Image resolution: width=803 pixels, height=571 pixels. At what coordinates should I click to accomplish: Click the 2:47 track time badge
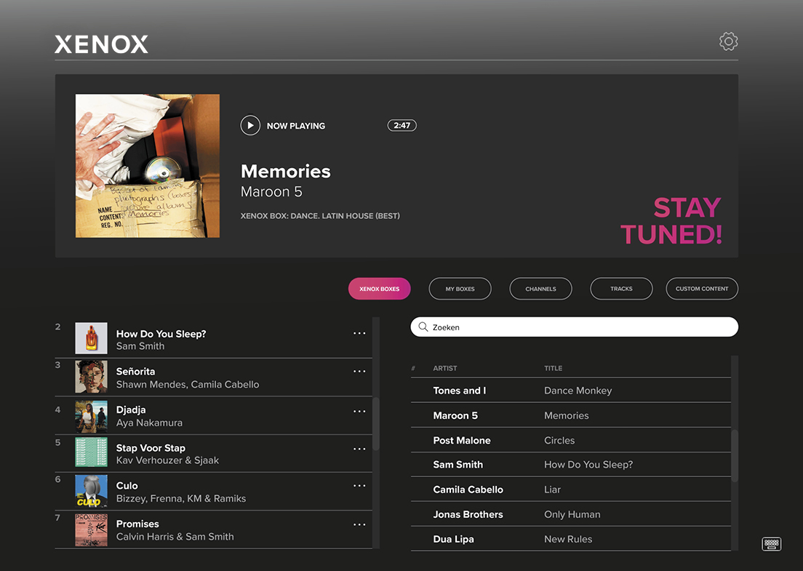[402, 125]
